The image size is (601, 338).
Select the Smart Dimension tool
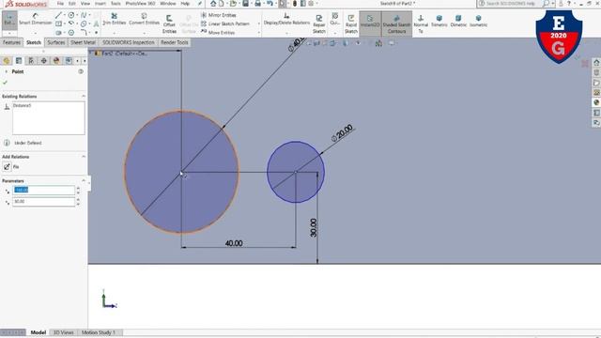point(35,19)
